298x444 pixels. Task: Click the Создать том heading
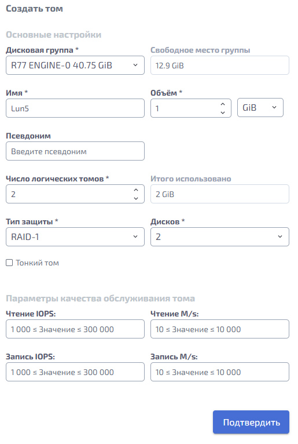pos(34,9)
